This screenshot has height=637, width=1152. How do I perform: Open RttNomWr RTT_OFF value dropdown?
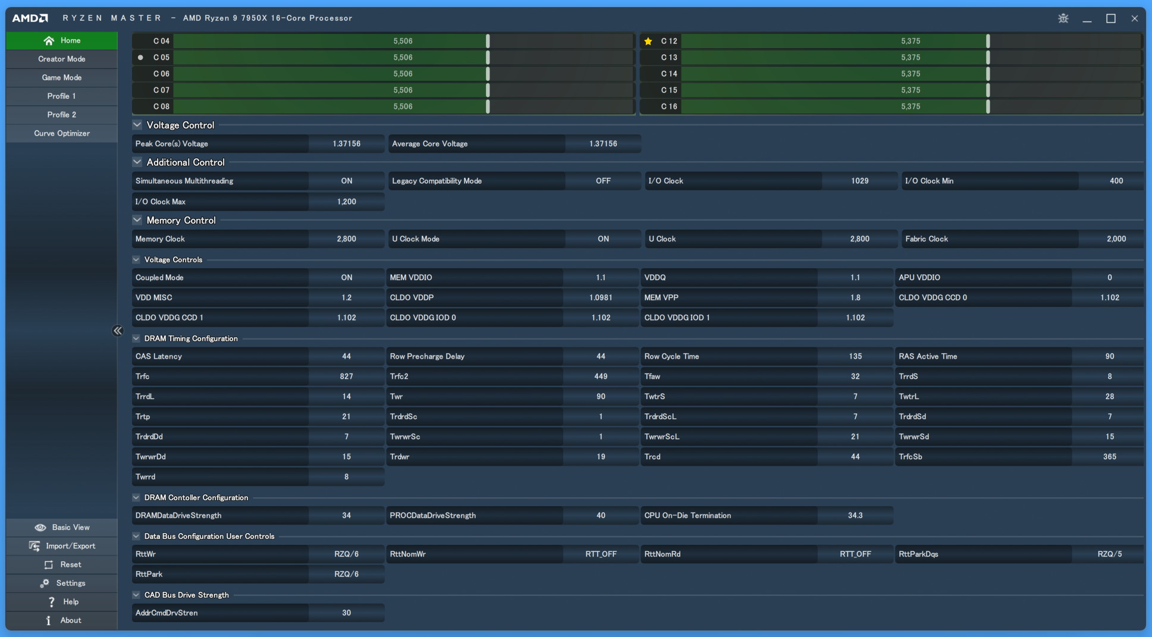(601, 554)
